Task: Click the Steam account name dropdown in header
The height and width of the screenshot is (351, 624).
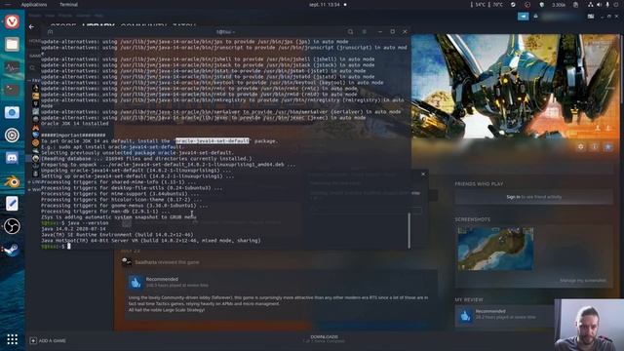Action: click(561, 17)
